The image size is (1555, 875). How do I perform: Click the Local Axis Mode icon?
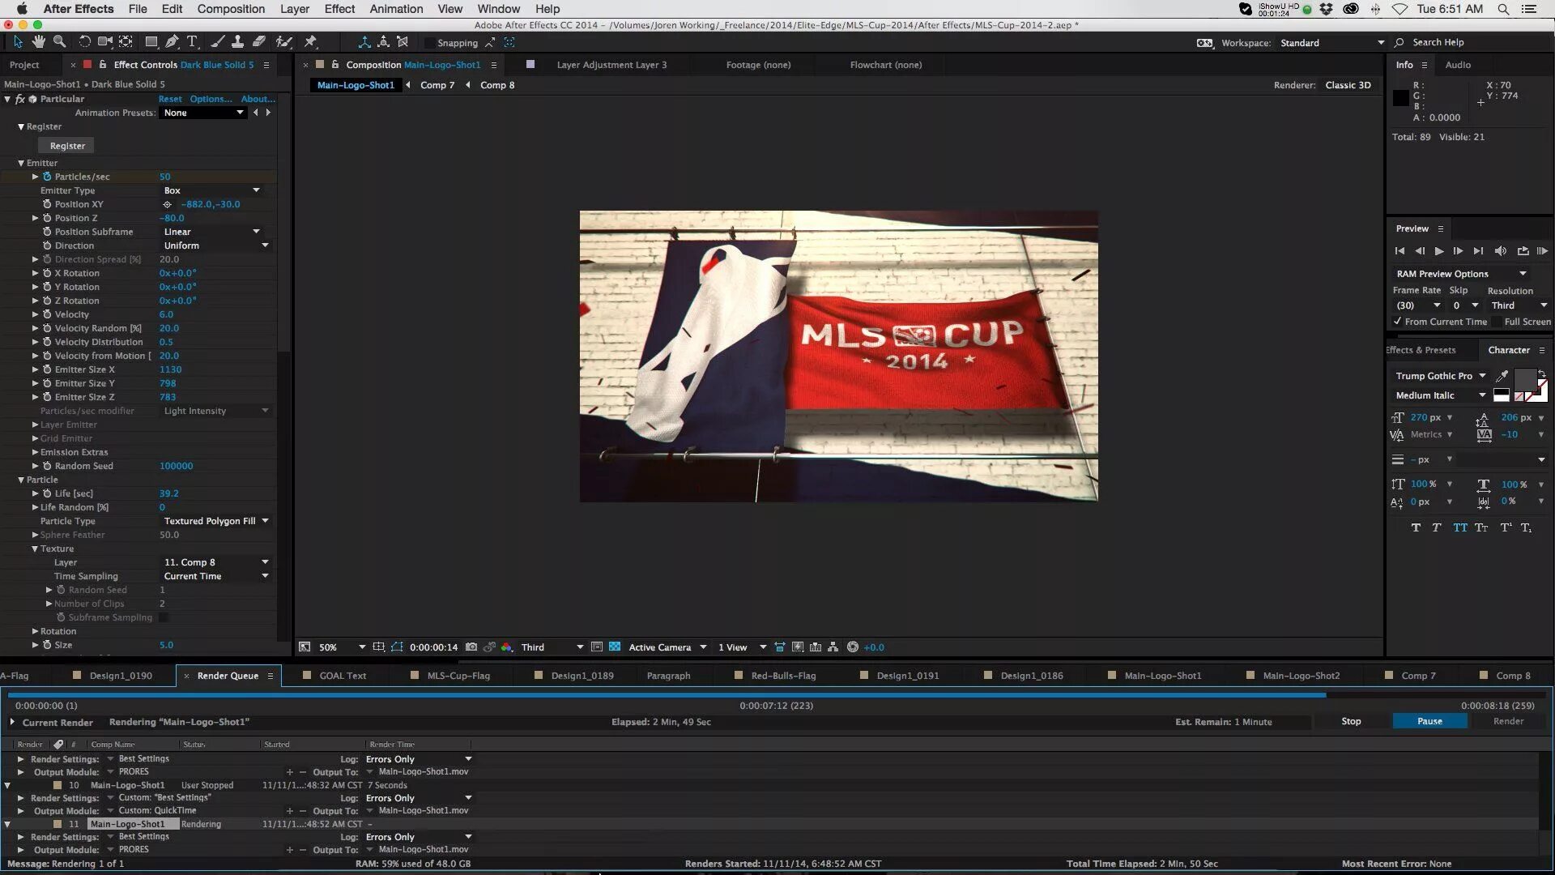point(364,42)
